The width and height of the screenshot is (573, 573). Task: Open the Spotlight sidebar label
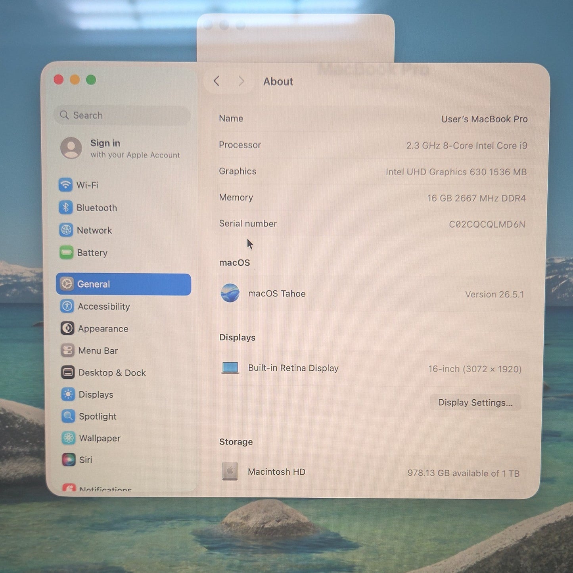98,416
